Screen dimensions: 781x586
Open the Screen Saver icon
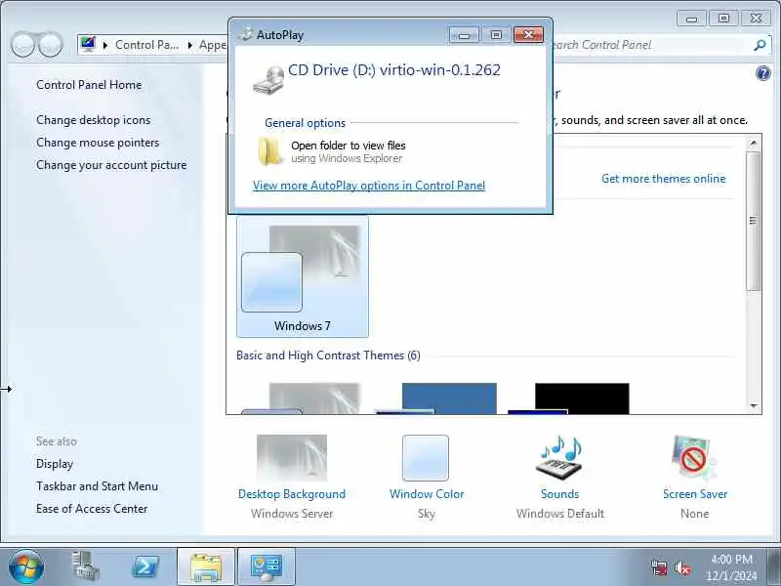tap(694, 457)
